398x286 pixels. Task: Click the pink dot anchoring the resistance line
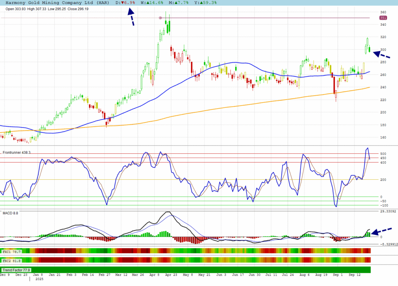161,18
